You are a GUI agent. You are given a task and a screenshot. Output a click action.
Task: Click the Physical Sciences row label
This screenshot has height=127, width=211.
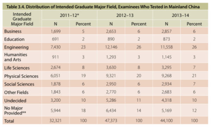point(21,76)
